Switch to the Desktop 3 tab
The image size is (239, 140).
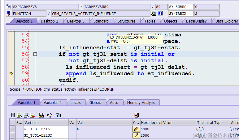(x=76, y=21)
